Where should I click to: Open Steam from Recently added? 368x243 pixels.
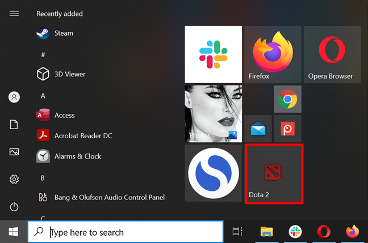(55, 33)
